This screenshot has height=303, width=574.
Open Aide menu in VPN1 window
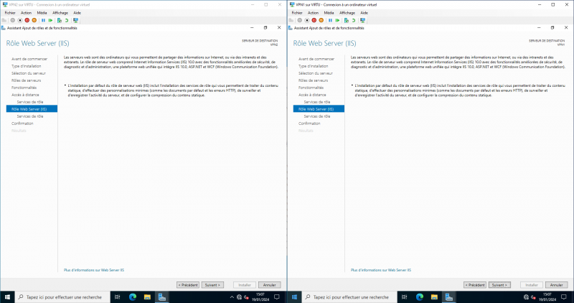point(364,13)
